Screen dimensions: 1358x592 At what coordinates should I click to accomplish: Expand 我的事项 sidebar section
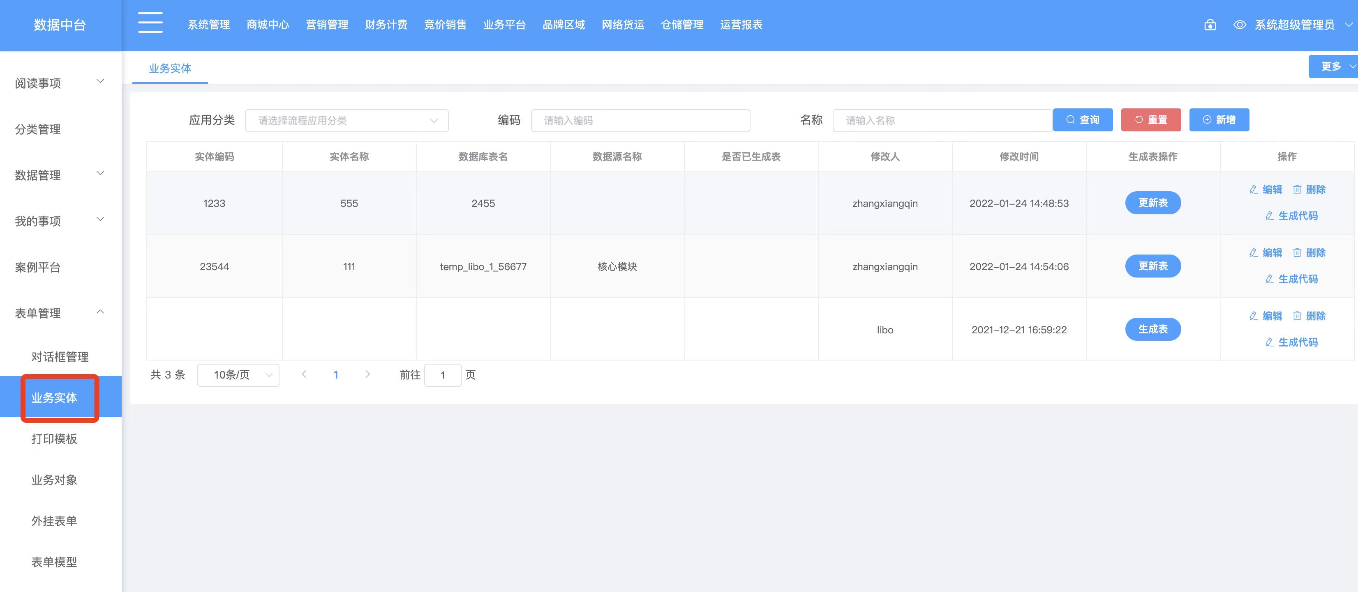point(61,221)
